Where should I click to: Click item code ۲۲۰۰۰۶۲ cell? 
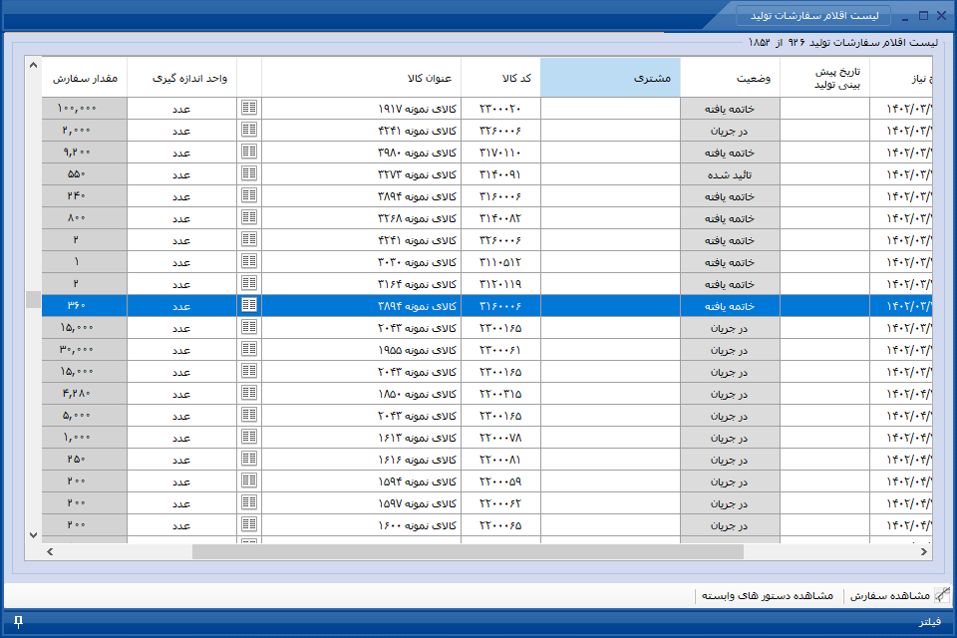(x=501, y=503)
